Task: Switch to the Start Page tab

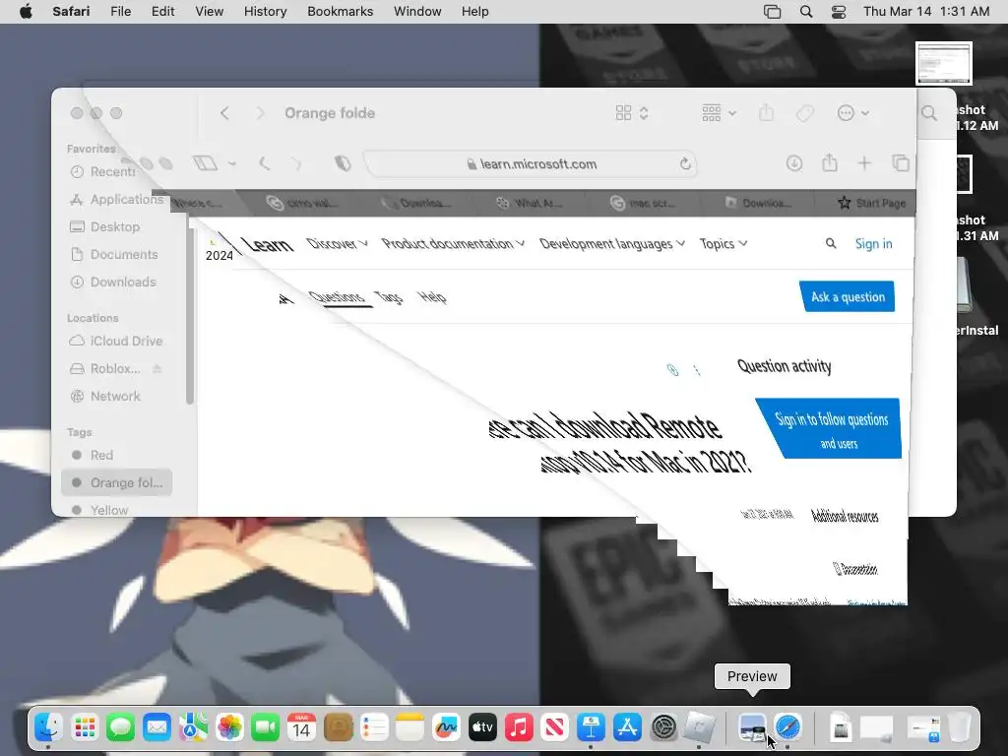Action: 872,203
